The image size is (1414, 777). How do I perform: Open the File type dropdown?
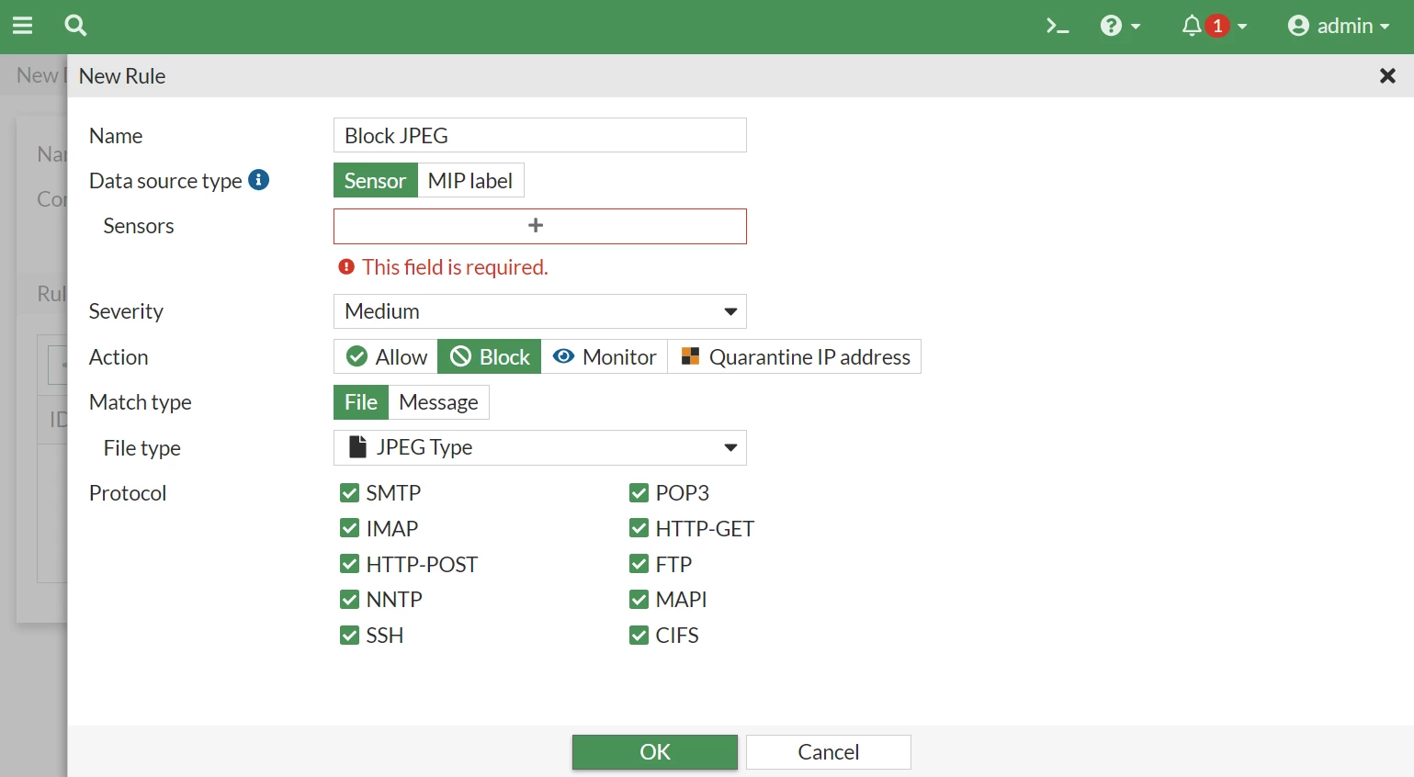coord(540,448)
